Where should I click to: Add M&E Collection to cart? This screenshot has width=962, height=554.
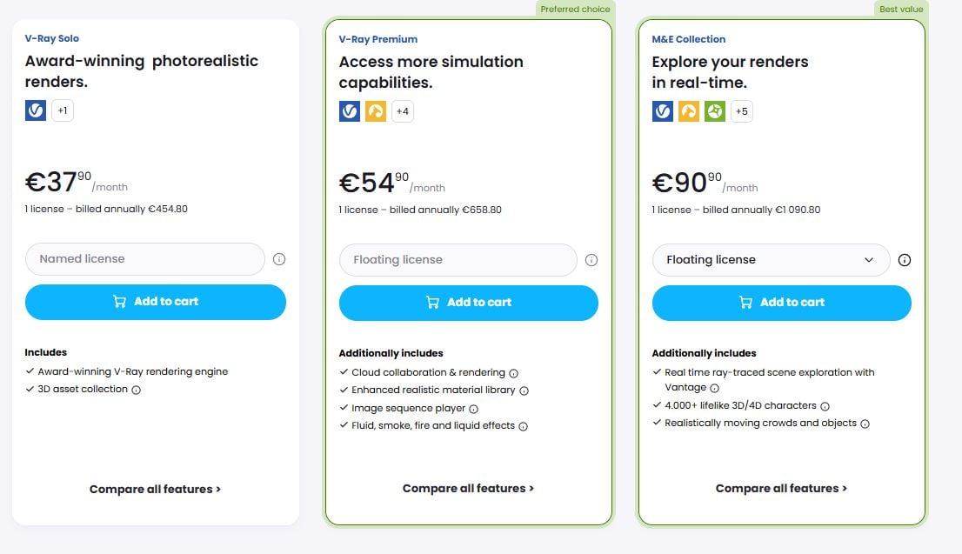pos(782,303)
